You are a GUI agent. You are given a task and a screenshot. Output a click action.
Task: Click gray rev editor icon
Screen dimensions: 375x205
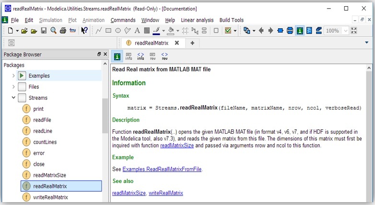pos(152,57)
